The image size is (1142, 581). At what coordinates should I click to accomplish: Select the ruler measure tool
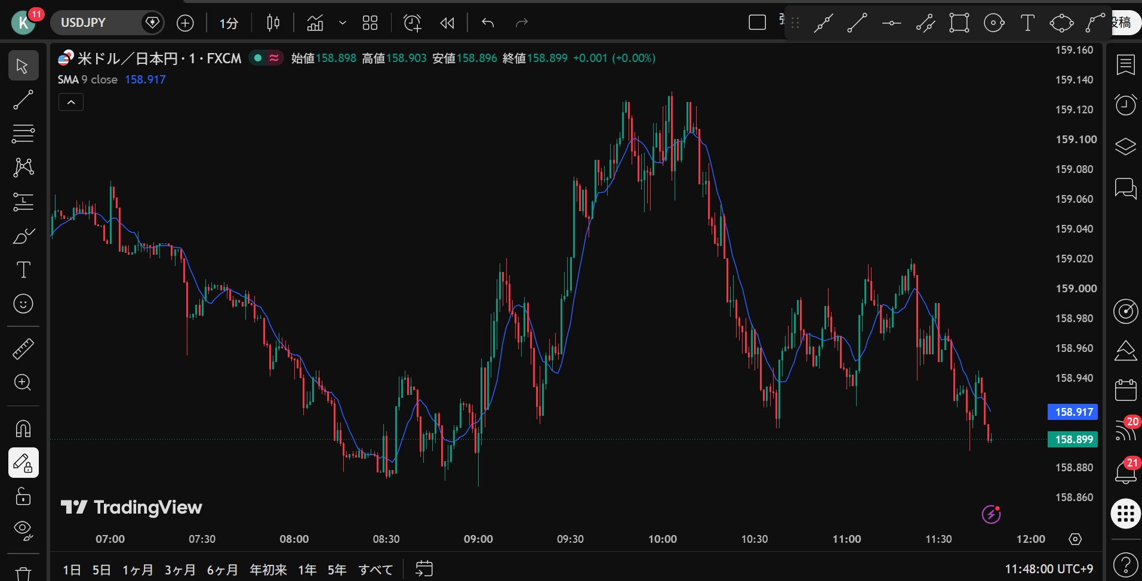click(x=23, y=349)
